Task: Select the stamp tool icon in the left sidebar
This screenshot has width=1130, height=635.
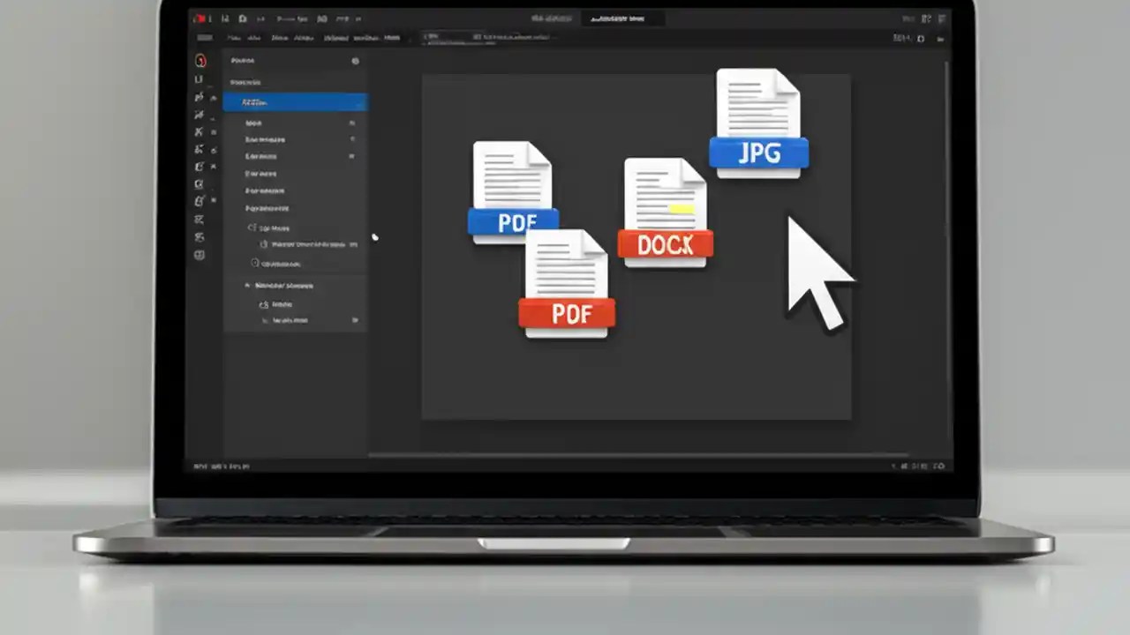Action: coord(200,183)
